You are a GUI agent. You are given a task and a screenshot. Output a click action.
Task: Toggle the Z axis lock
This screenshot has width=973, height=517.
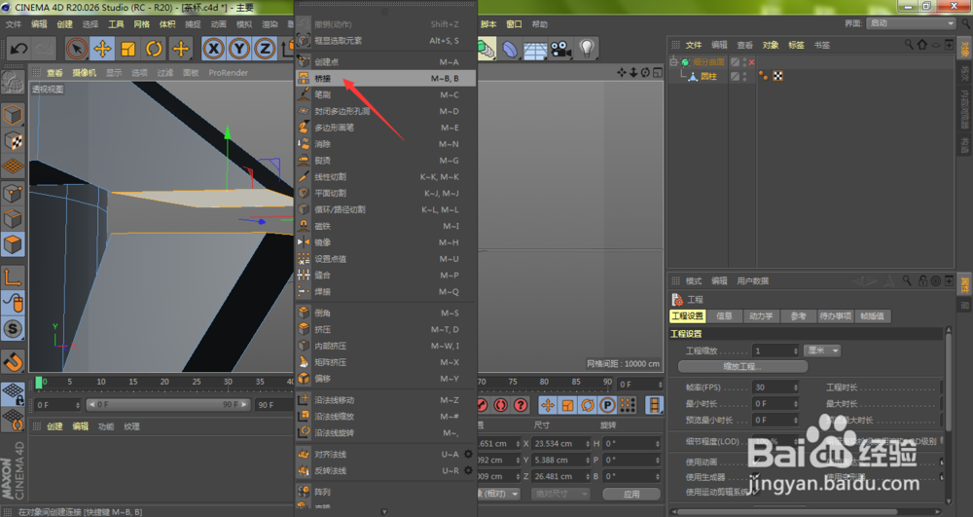265,49
